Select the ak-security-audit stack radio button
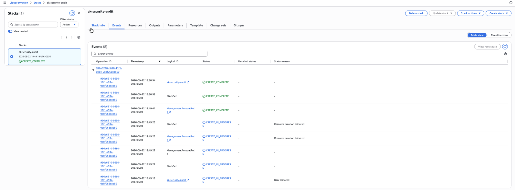This screenshot has width=515, height=190. tap(12, 56)
